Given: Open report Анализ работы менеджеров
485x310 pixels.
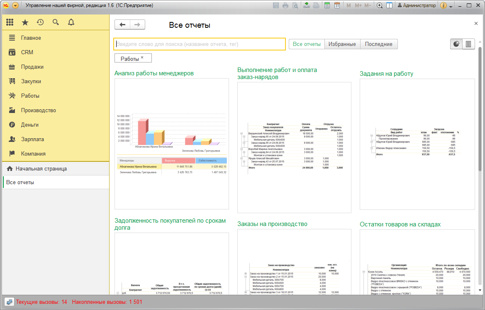Looking at the screenshot, I should tap(154, 73).
